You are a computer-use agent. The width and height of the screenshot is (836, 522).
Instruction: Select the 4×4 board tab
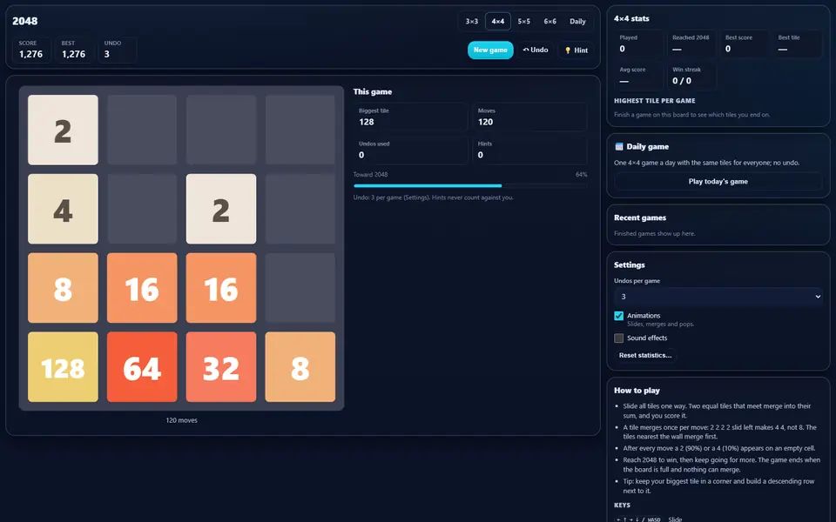click(497, 21)
